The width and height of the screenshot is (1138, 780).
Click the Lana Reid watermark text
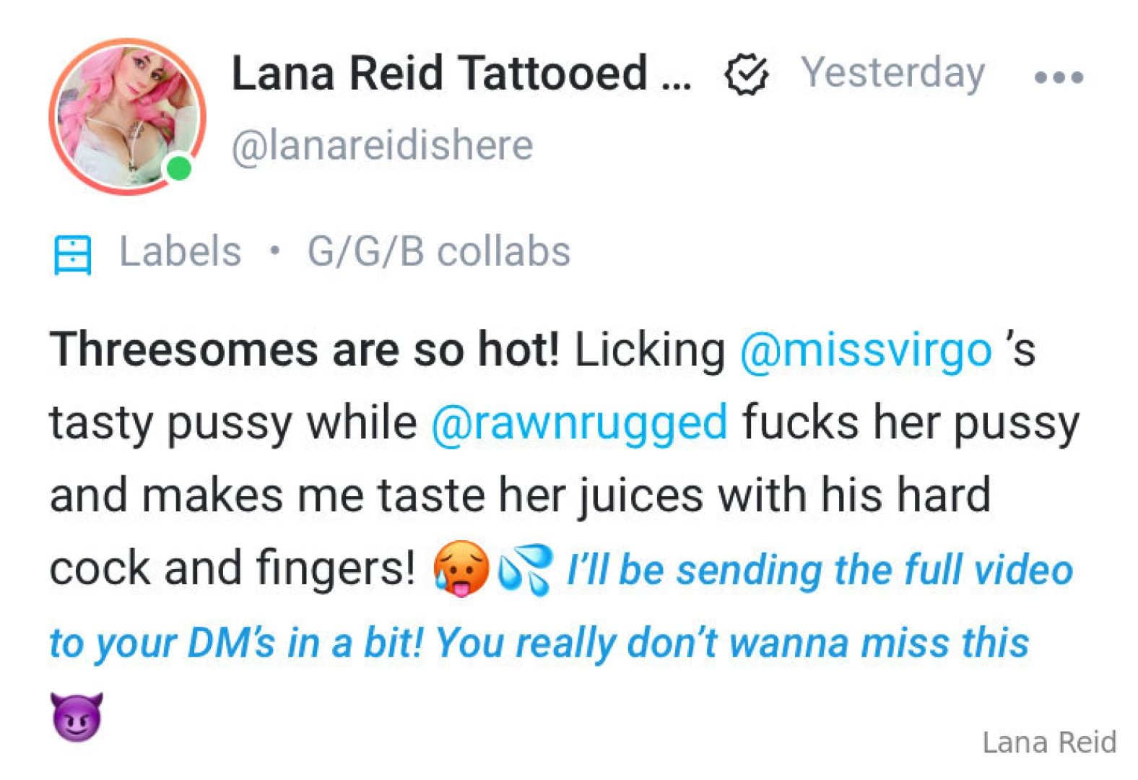point(1048,742)
